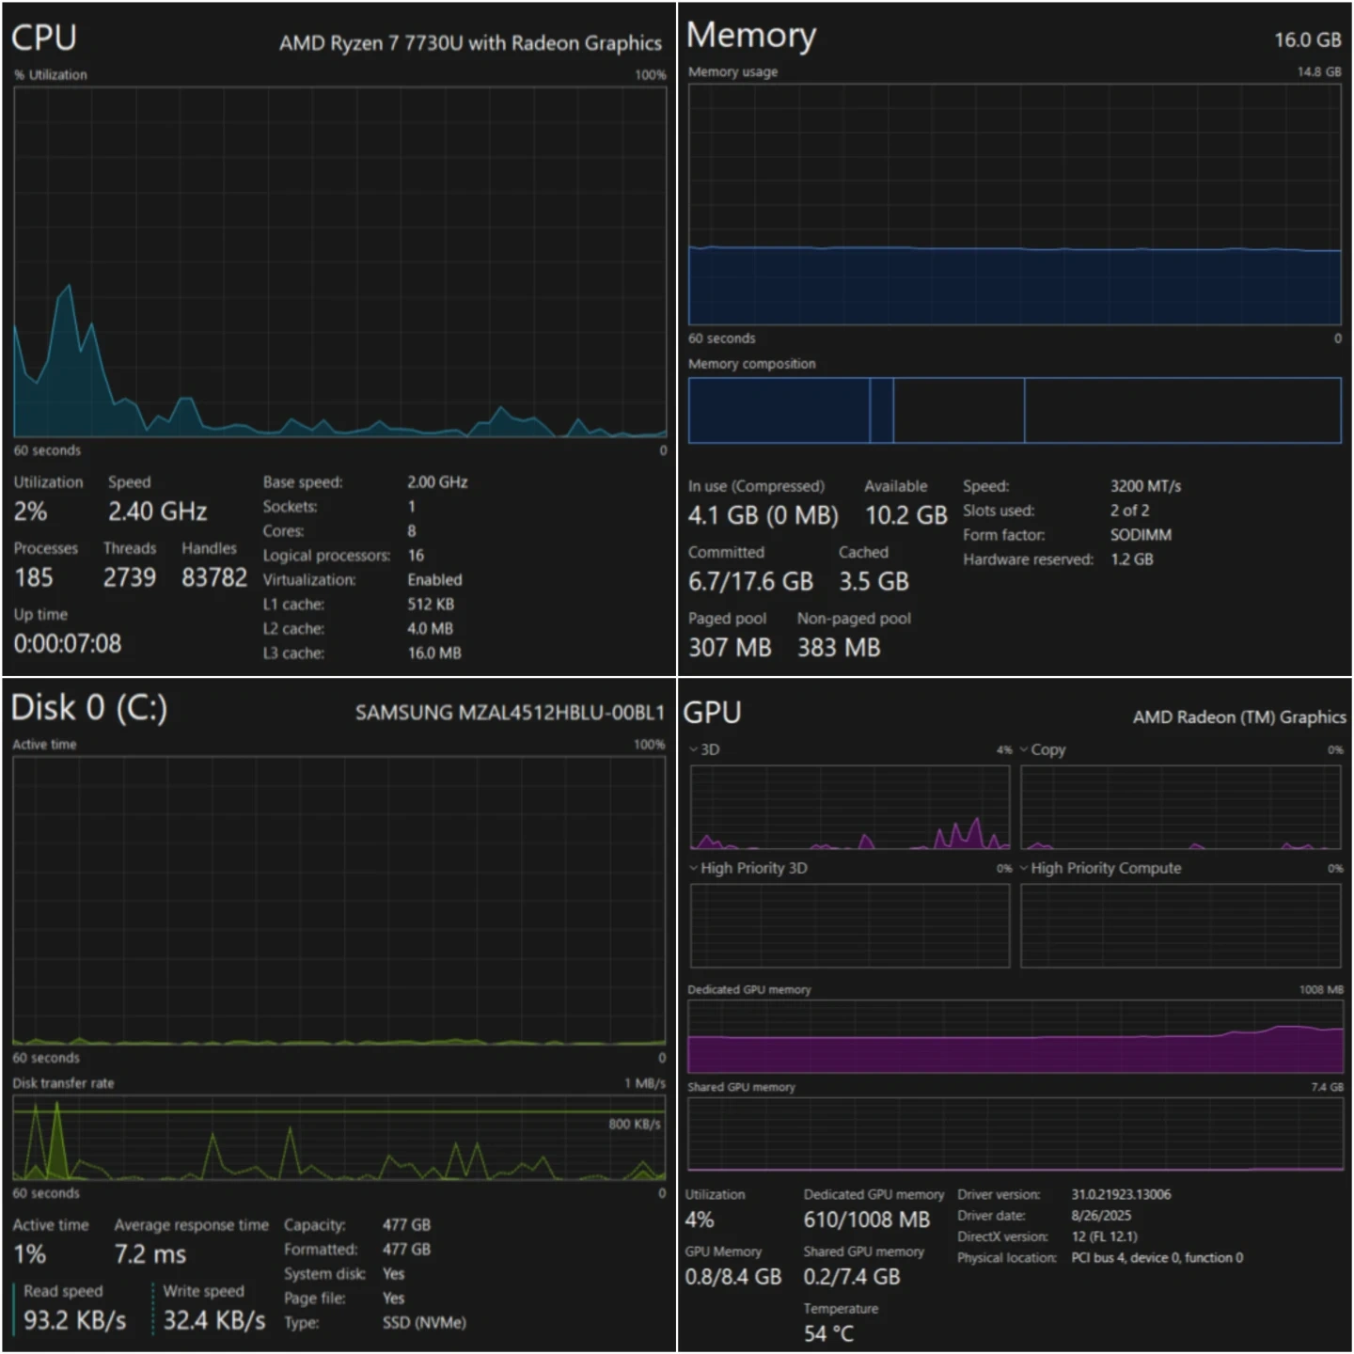Image resolution: width=1354 pixels, height=1354 pixels.
Task: Open the 3D engine dropdown chevron
Action: (x=694, y=749)
